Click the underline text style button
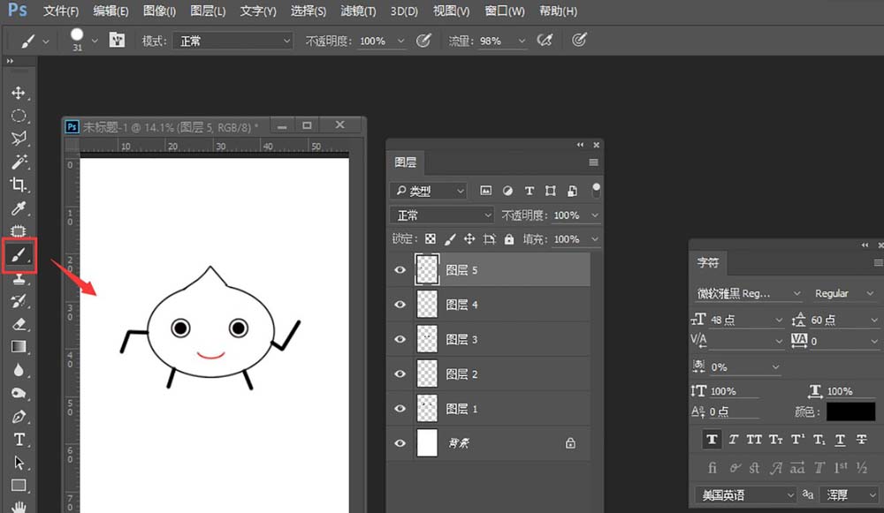 [840, 439]
